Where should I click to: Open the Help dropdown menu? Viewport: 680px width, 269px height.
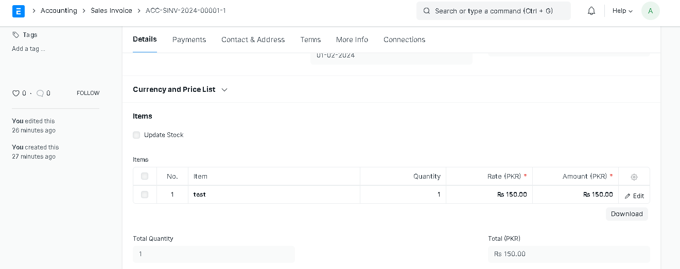622,11
